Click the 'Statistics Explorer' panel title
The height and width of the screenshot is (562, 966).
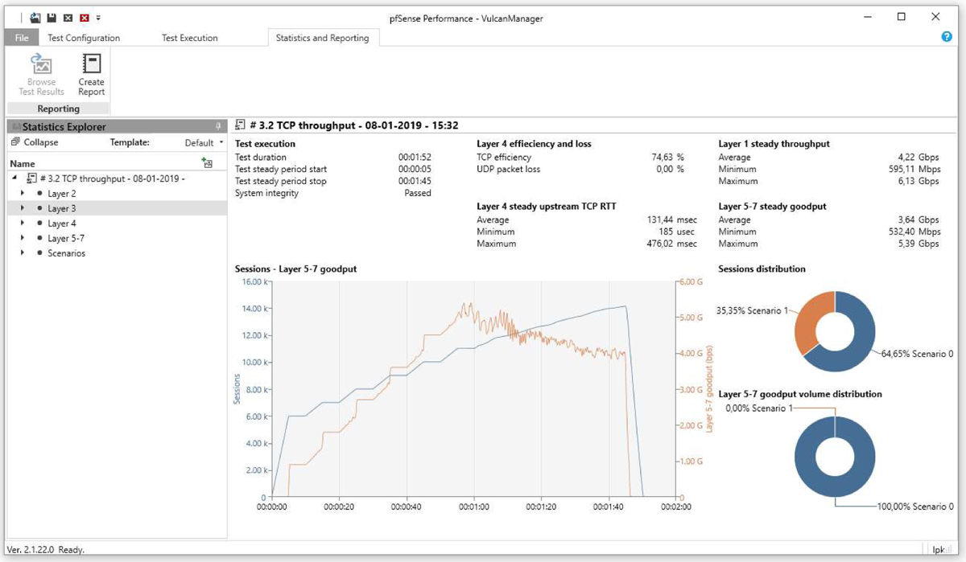[64, 127]
